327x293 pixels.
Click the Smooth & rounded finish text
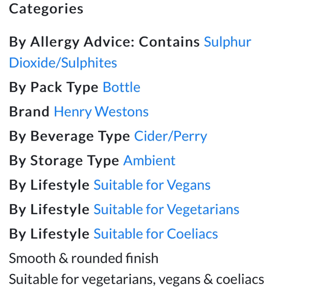click(x=84, y=258)
